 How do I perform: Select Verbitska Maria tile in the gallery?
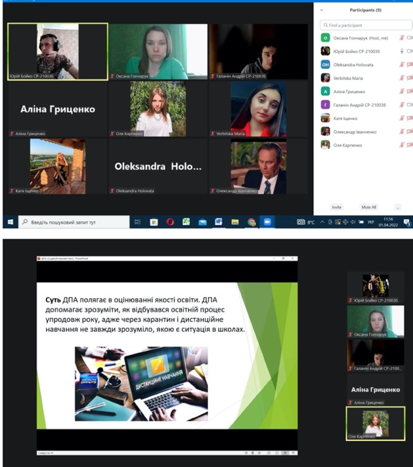259,109
